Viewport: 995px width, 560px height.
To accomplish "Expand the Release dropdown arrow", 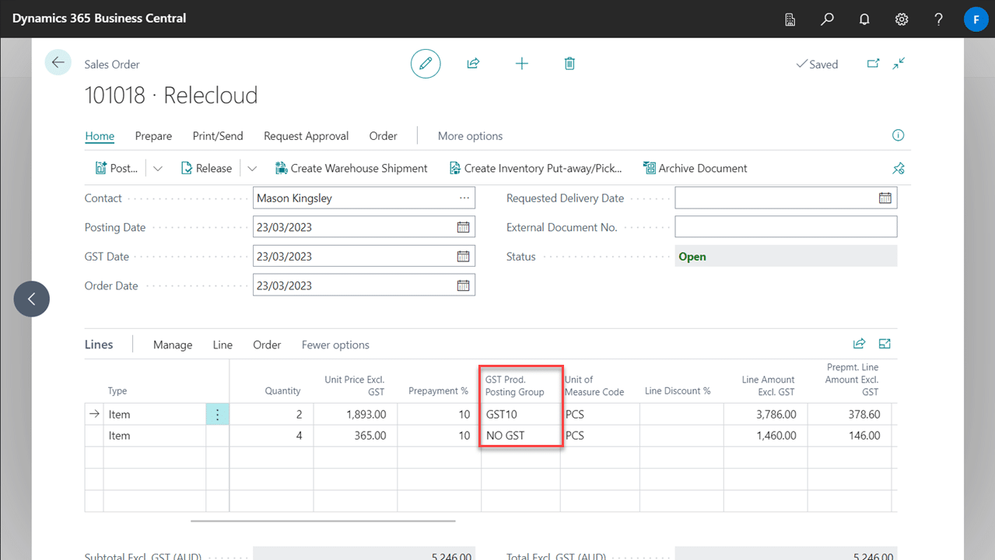I will click(252, 168).
